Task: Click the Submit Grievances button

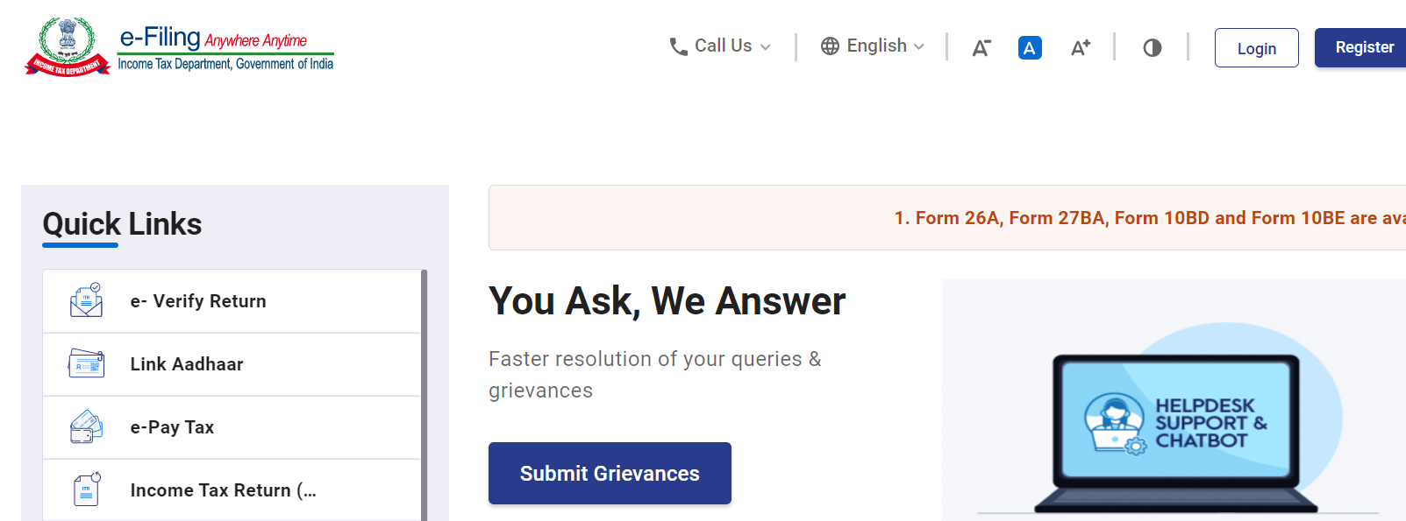Action: click(610, 473)
